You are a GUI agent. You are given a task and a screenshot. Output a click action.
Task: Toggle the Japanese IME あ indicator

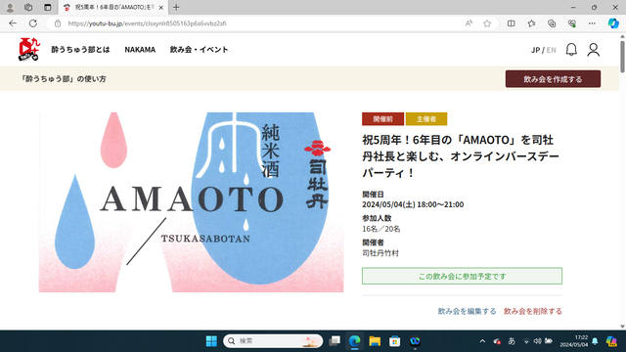point(512,341)
